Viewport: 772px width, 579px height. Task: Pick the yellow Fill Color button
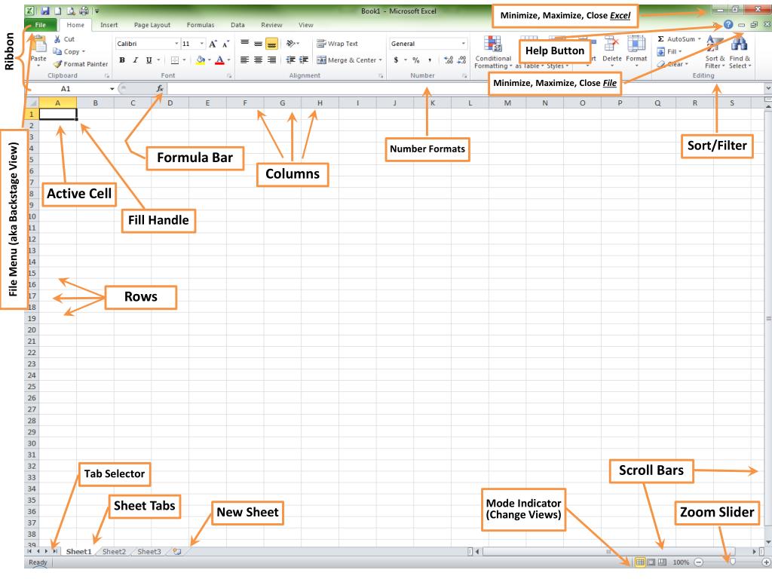coord(201,60)
